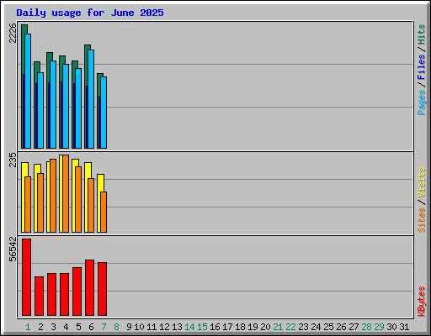This screenshot has height=336, width=431.
Task: Click the day 25 label on the x-axis
Action: (x=328, y=327)
